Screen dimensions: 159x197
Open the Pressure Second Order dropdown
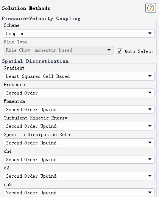click(79, 93)
